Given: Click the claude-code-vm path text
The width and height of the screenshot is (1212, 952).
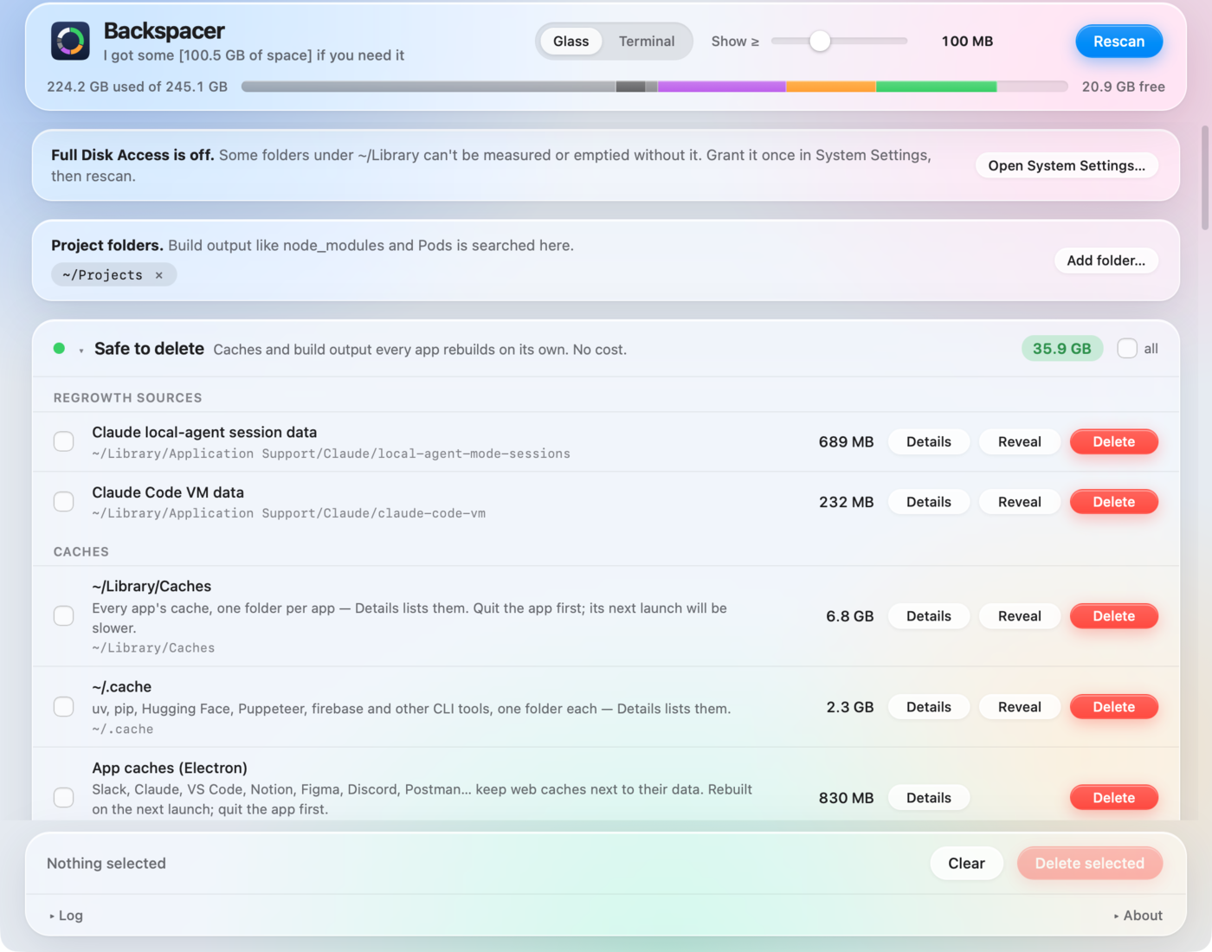Looking at the screenshot, I should coord(289,513).
